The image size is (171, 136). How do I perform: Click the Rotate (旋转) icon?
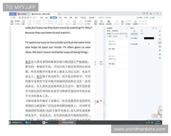tap(129, 24)
